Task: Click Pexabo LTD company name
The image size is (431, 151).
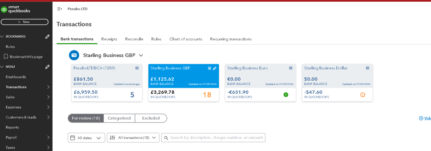Action: click(77, 9)
